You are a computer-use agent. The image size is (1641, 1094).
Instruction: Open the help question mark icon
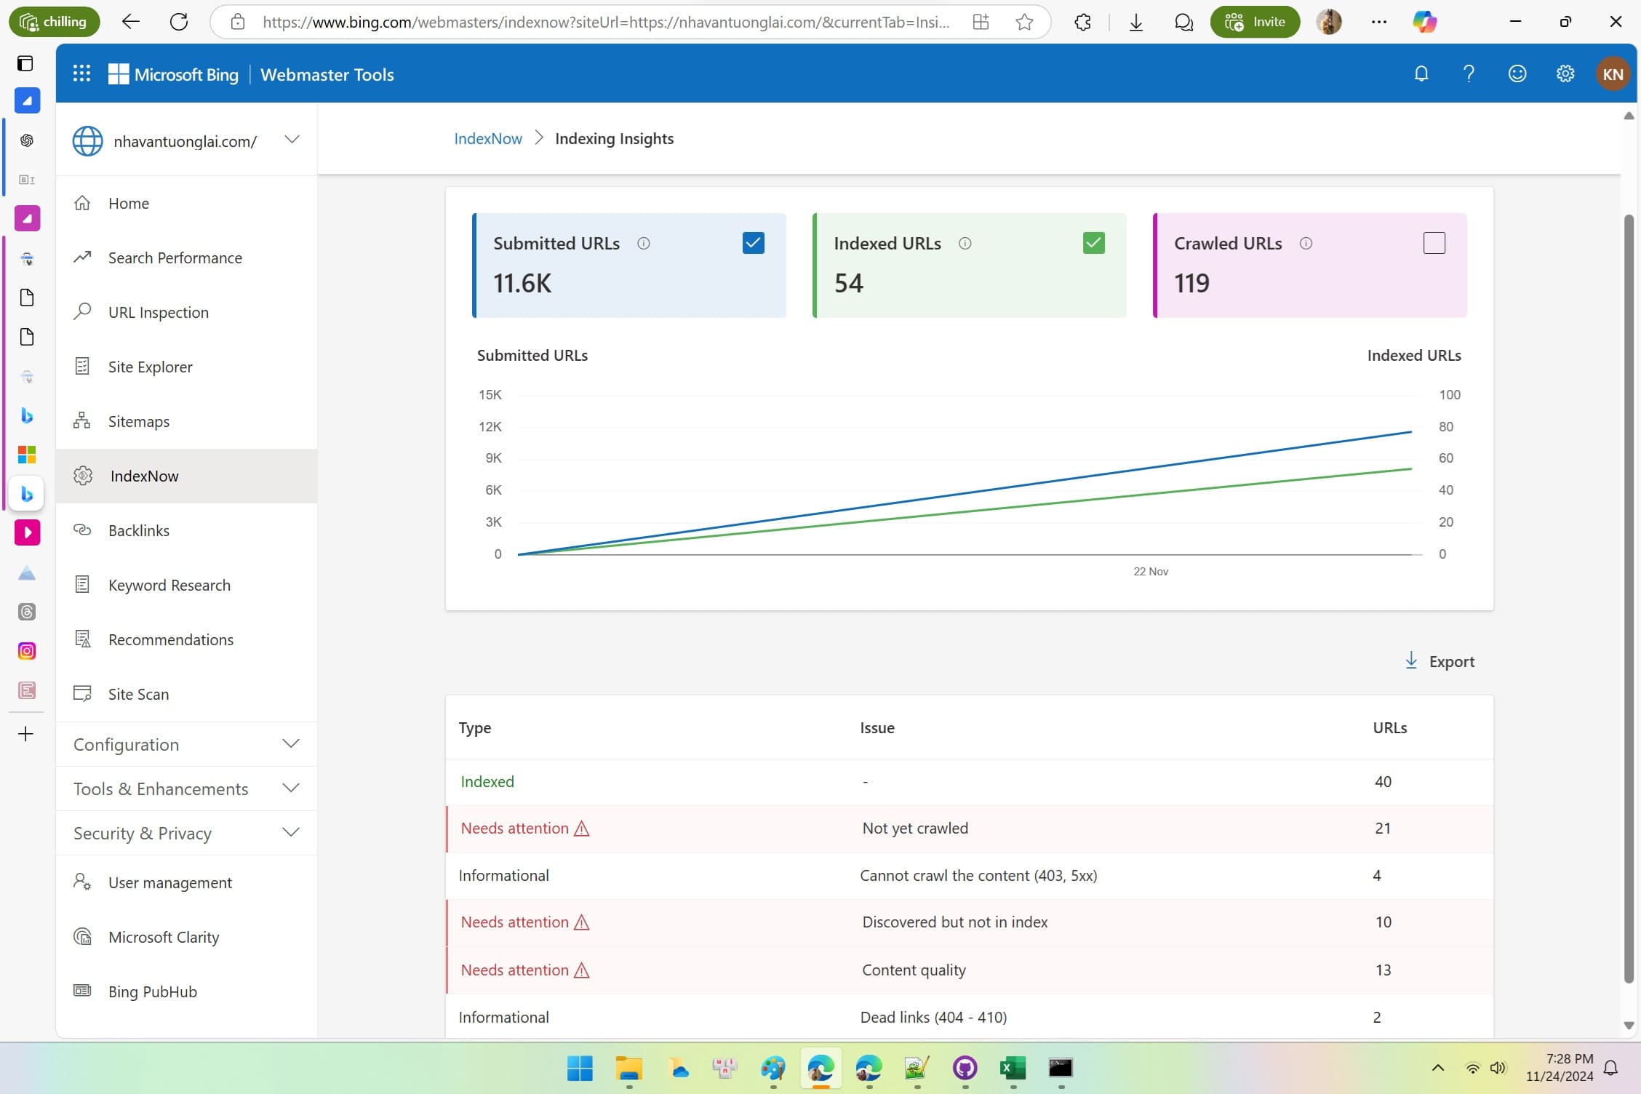[1469, 73]
